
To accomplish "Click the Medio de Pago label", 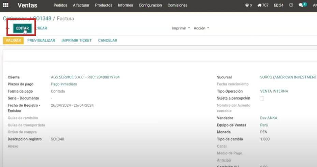I will point(229,153).
